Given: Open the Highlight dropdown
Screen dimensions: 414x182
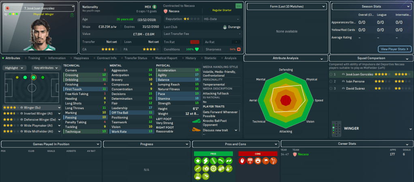Looking at the screenshot, I should [16, 68].
